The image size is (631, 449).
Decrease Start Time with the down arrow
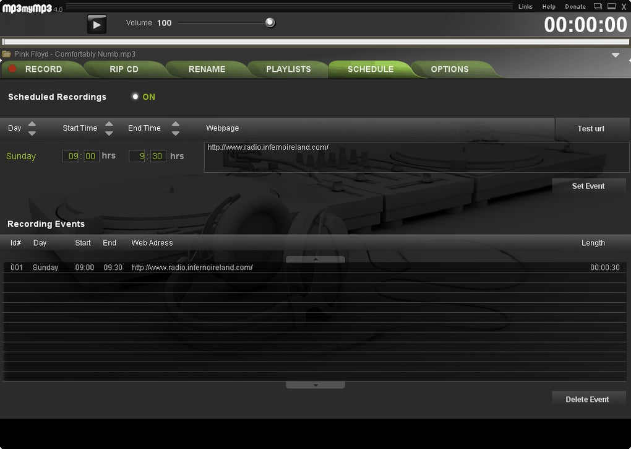point(109,133)
